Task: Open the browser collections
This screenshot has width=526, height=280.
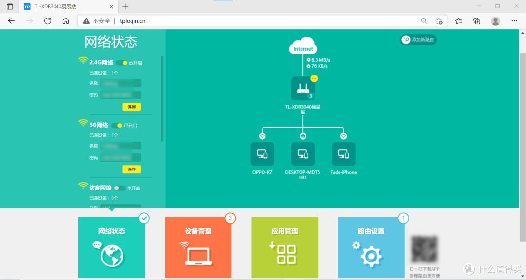Action: (x=477, y=21)
